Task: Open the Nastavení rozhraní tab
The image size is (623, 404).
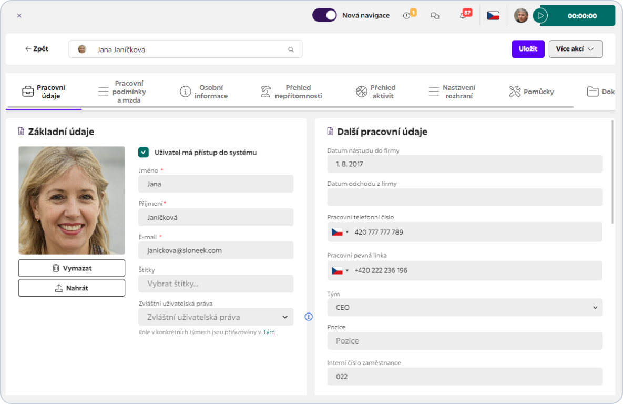Action: [452, 92]
